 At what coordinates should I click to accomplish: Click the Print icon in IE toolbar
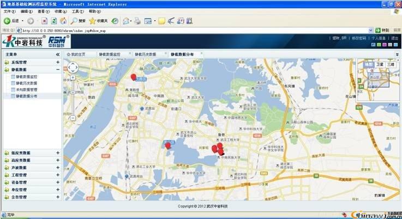coord(137,21)
